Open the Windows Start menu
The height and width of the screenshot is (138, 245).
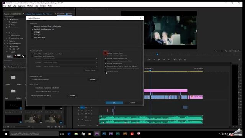point(6,134)
